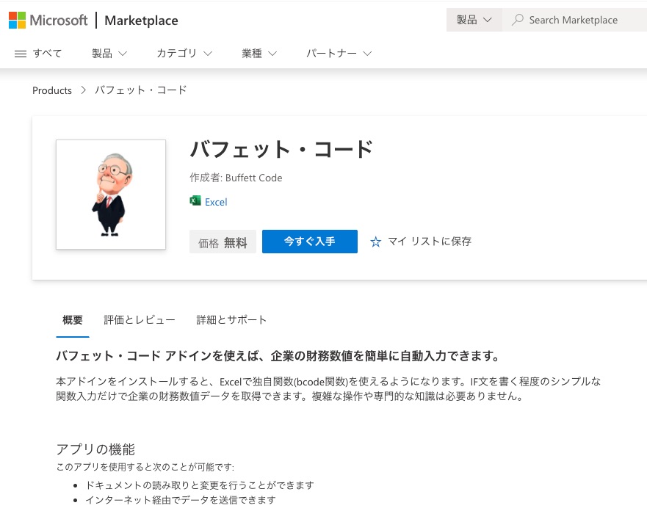Click the アプリの機能 heading
This screenshot has width=647, height=522.
pos(95,449)
